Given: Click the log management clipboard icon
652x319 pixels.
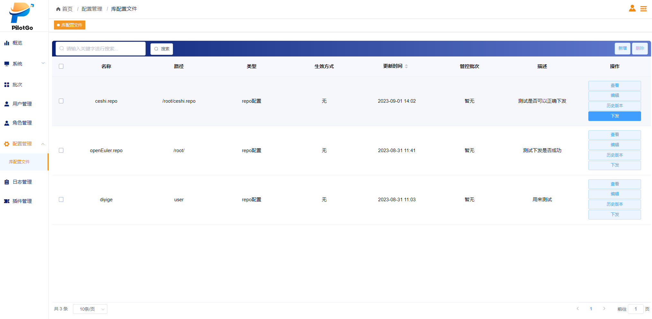Looking at the screenshot, I should [6, 182].
